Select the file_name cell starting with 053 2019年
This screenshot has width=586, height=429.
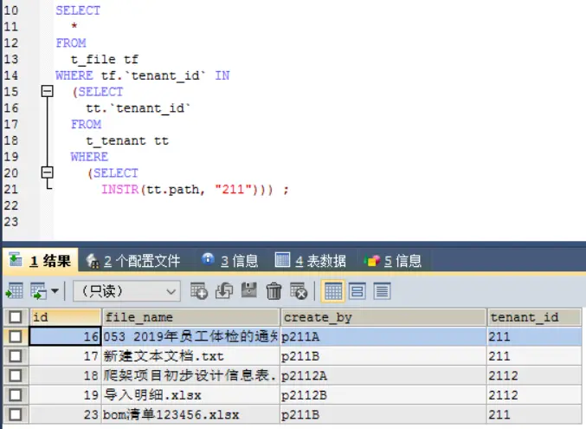191,336
